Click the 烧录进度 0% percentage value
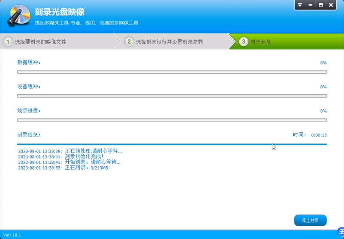The image size is (344, 239). 323,111
